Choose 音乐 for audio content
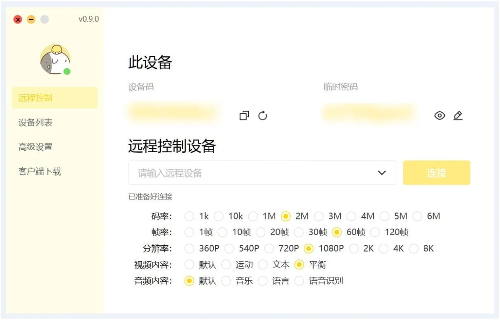Image resolution: width=500 pixels, height=320 pixels. click(x=226, y=281)
